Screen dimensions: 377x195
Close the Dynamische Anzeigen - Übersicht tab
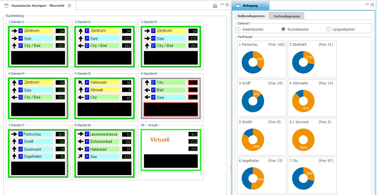click(69, 6)
